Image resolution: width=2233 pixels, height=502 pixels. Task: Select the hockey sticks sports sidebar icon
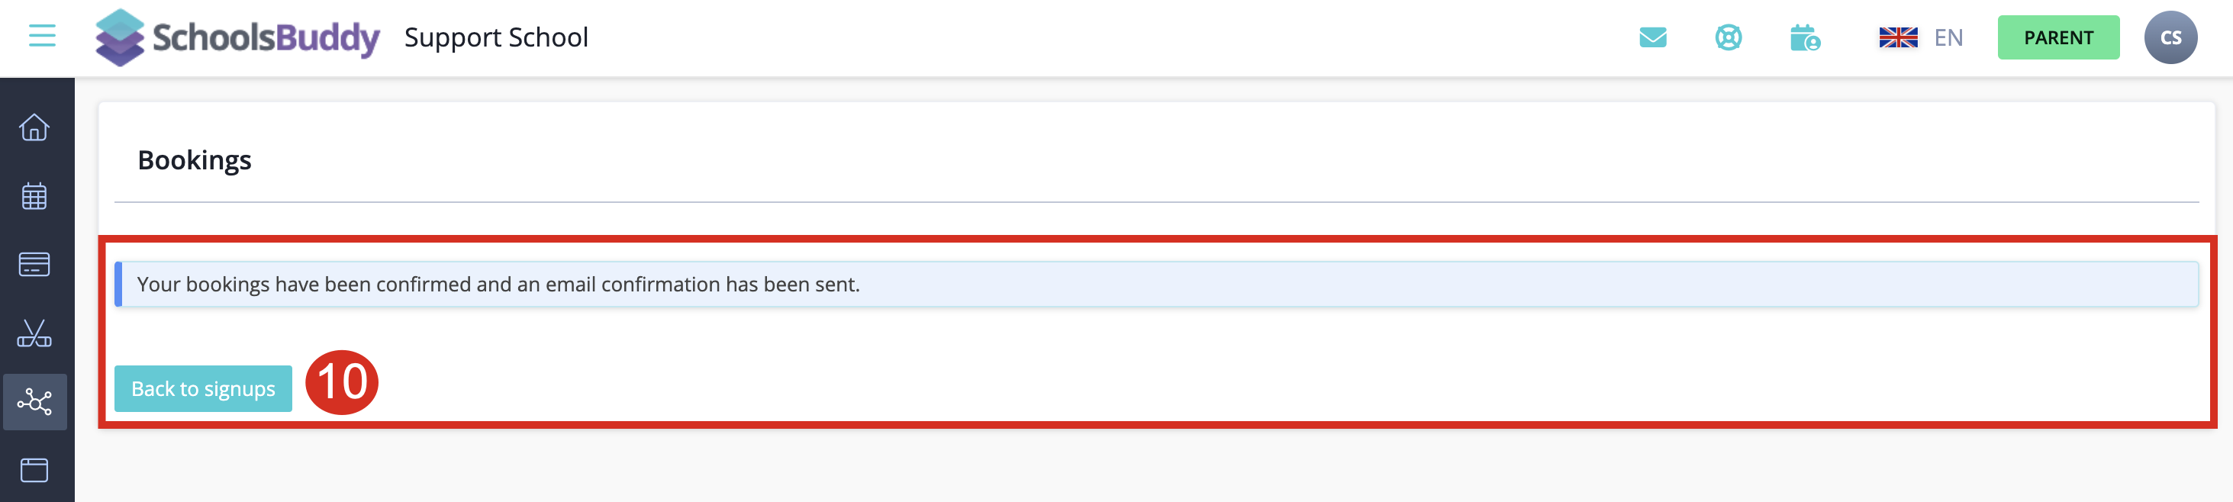34,334
